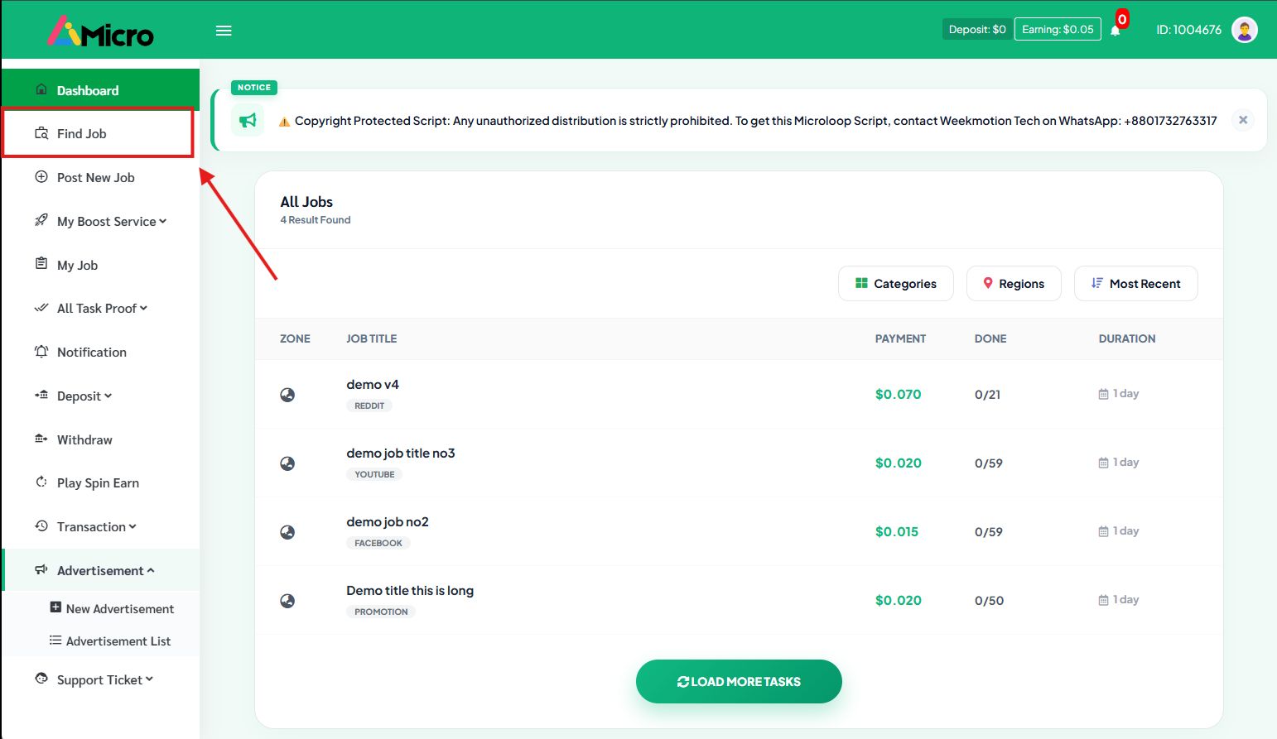1277x739 pixels.
Task: Click the My Job clipboard icon
Action: 41,264
